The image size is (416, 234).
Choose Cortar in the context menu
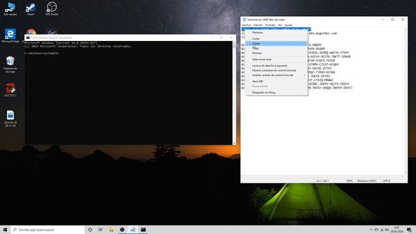click(x=276, y=39)
